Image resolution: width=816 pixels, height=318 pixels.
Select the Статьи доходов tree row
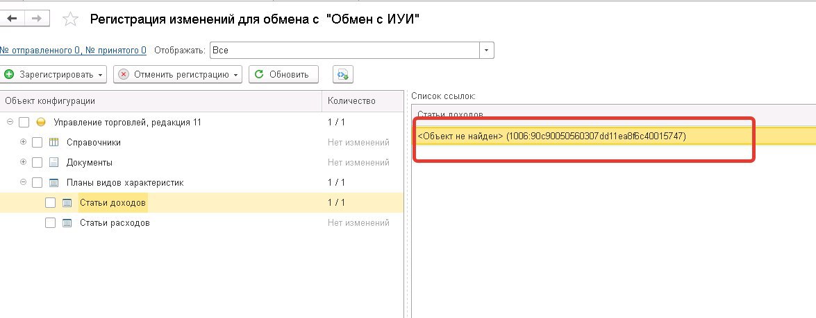201,203
